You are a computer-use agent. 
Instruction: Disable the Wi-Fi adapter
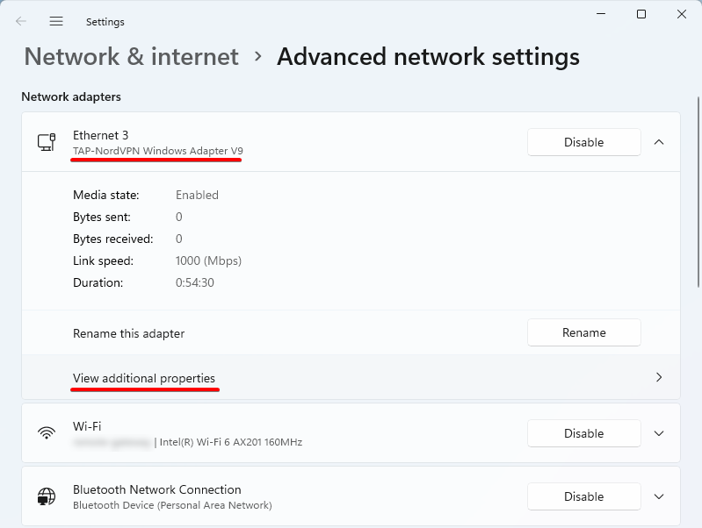(x=583, y=433)
